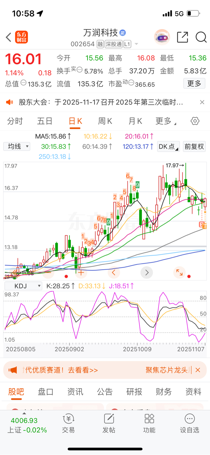The height and width of the screenshot is (455, 210).
Task: Open the 去看看>> promo link
Action: point(83,370)
